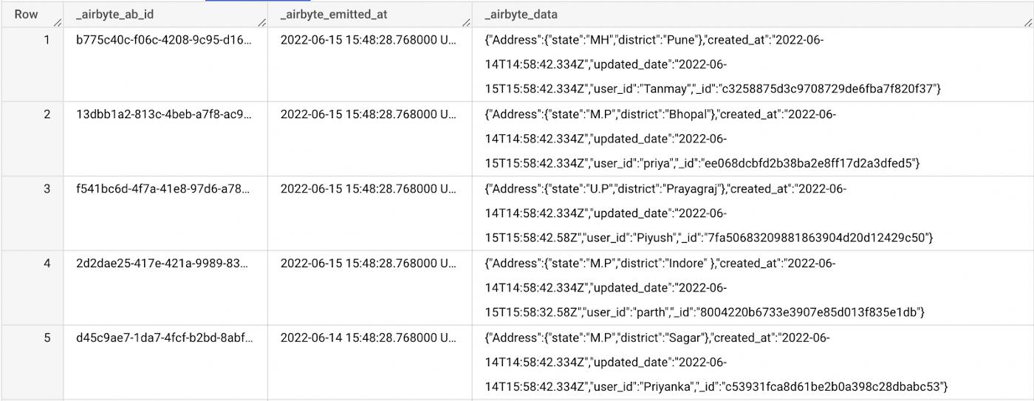Screen dimensions: 1034x401
Task: Click the ID cell starting with f541bc6d
Action: [x=163, y=188]
